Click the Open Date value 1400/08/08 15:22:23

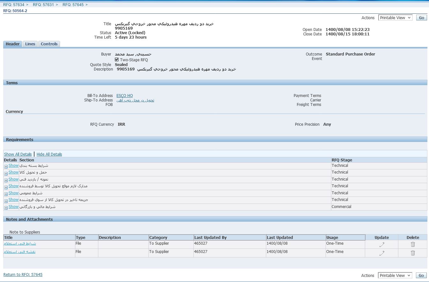[348, 30]
